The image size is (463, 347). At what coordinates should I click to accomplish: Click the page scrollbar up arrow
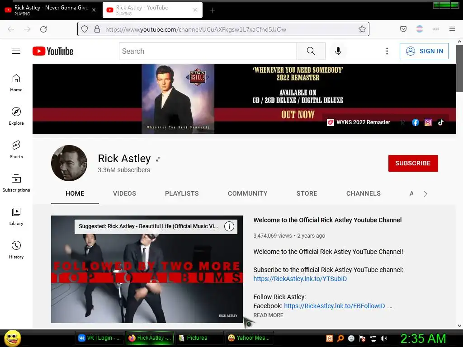(459, 42)
